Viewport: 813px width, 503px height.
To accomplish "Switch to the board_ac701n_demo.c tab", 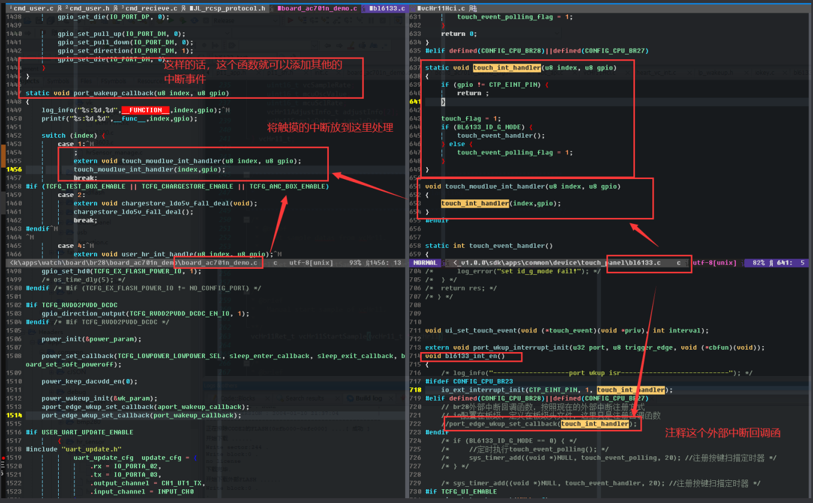I will pyautogui.click(x=318, y=8).
